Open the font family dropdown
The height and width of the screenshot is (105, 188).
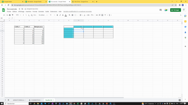[x=43, y=15]
